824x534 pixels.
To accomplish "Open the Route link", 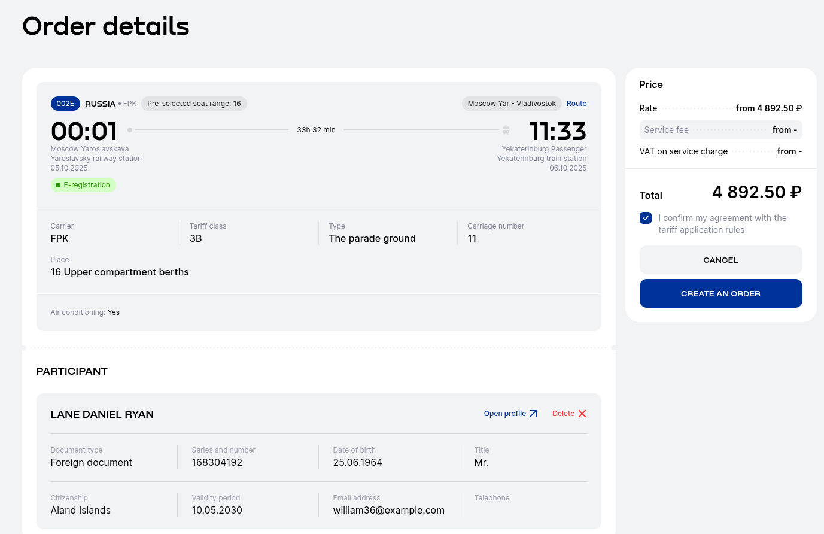I will pyautogui.click(x=576, y=104).
